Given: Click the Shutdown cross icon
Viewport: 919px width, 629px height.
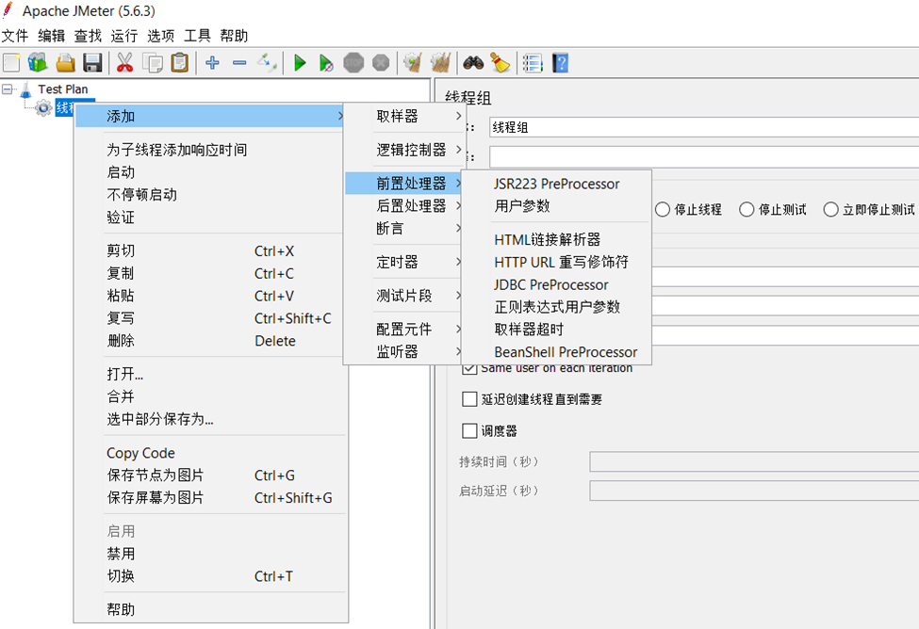Looking at the screenshot, I should 381,63.
